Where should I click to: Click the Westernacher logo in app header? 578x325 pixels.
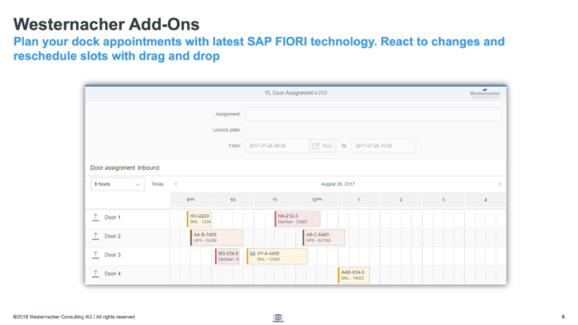tap(485, 94)
